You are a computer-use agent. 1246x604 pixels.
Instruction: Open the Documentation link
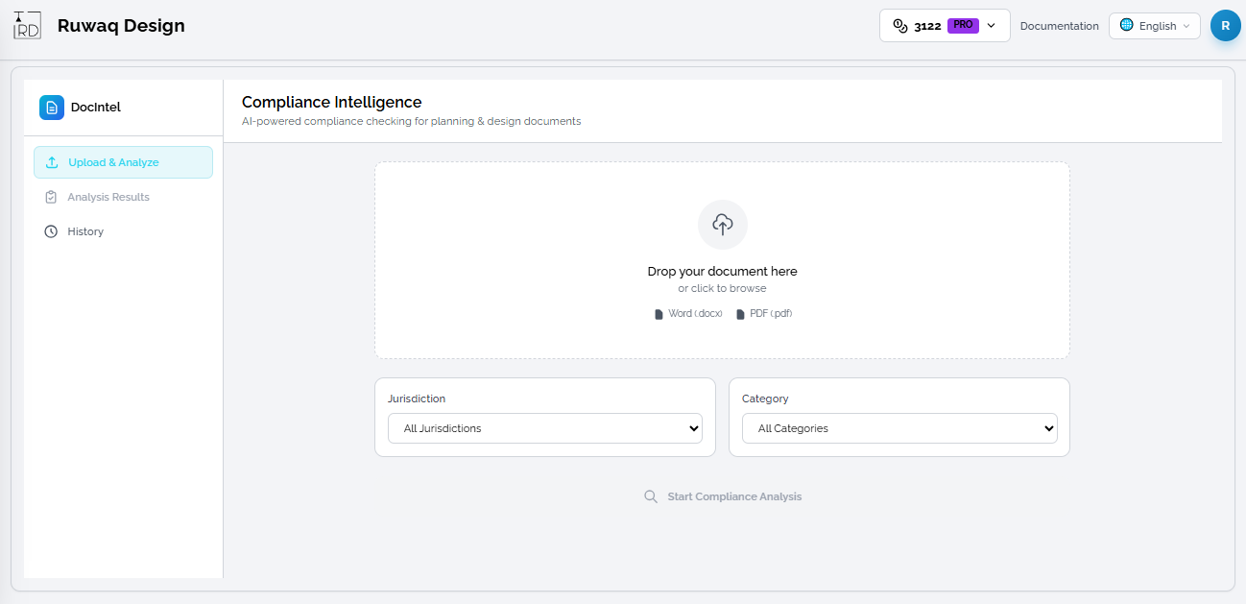pos(1059,26)
